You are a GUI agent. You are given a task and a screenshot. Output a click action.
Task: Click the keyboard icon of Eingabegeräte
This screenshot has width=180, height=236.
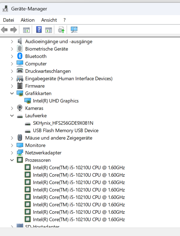click(x=20, y=78)
